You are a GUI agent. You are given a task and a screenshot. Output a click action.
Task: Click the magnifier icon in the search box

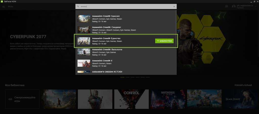pos(78,6)
